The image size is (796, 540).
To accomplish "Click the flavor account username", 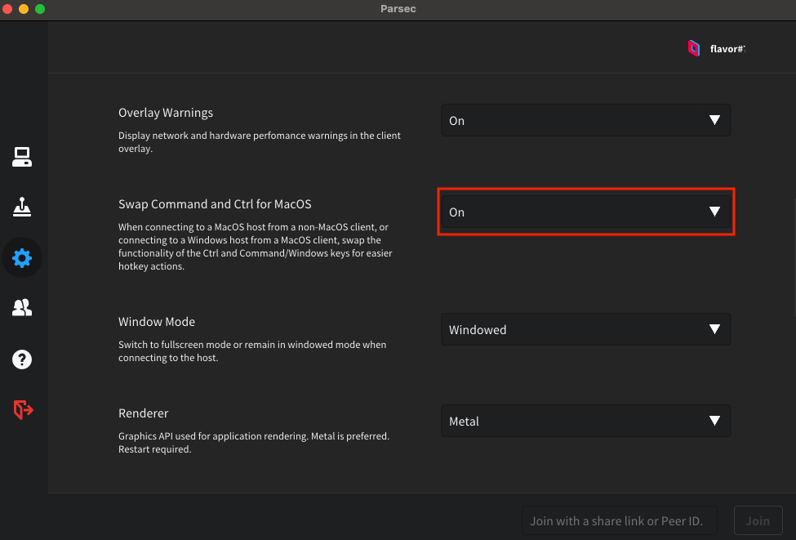I will point(727,49).
